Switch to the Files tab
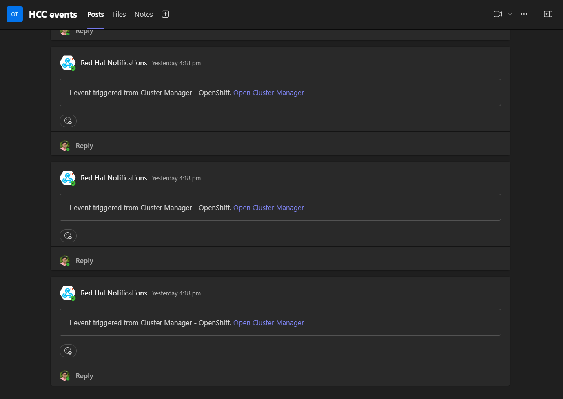This screenshot has height=399, width=563. tap(119, 14)
